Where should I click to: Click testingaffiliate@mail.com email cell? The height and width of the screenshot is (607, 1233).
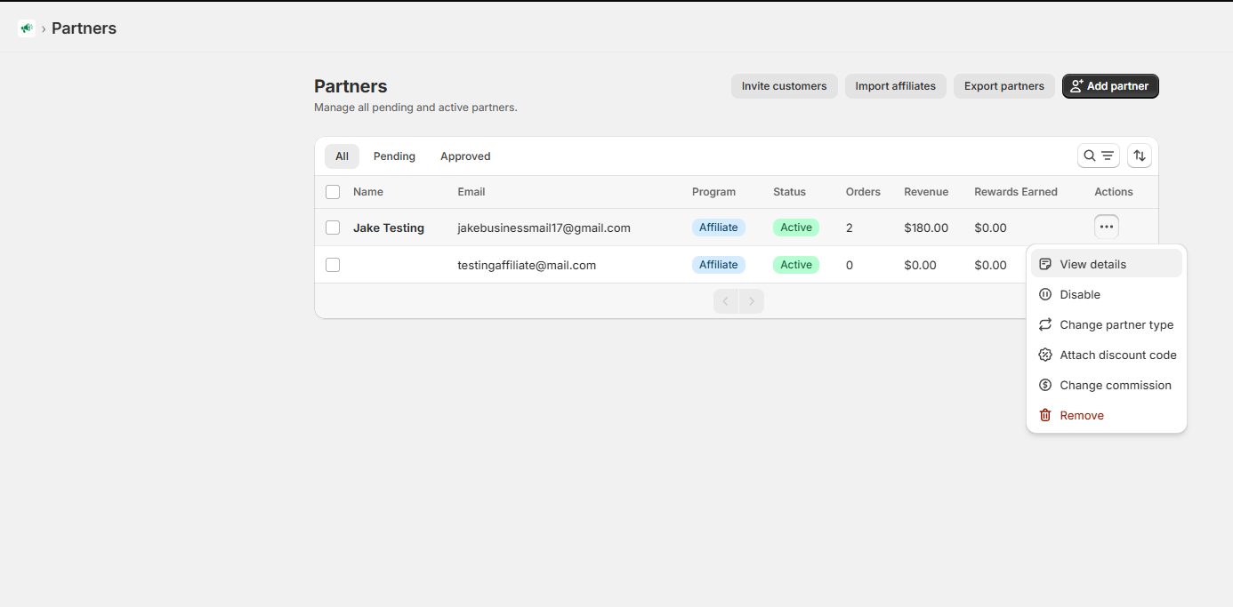pyautogui.click(x=527, y=265)
